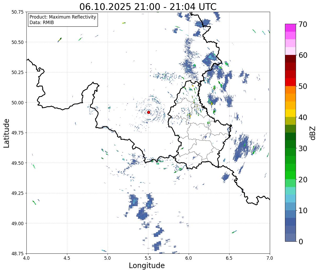Click the bright red colorbar swatch above 50
Viewport: 319px width, 272px height.
[290, 82]
